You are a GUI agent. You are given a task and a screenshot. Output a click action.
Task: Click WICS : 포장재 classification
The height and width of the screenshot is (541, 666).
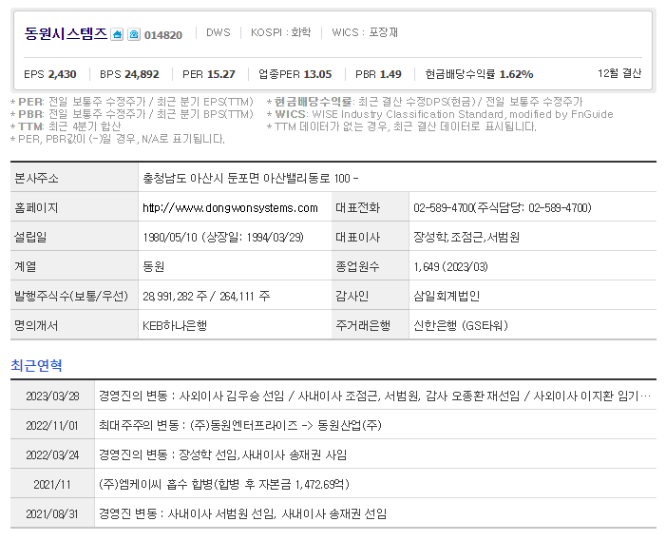pyautogui.click(x=365, y=32)
